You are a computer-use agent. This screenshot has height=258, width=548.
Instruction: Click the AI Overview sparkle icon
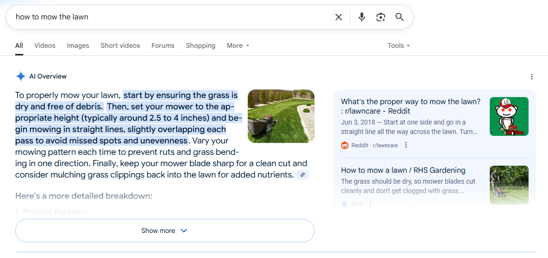tap(21, 77)
